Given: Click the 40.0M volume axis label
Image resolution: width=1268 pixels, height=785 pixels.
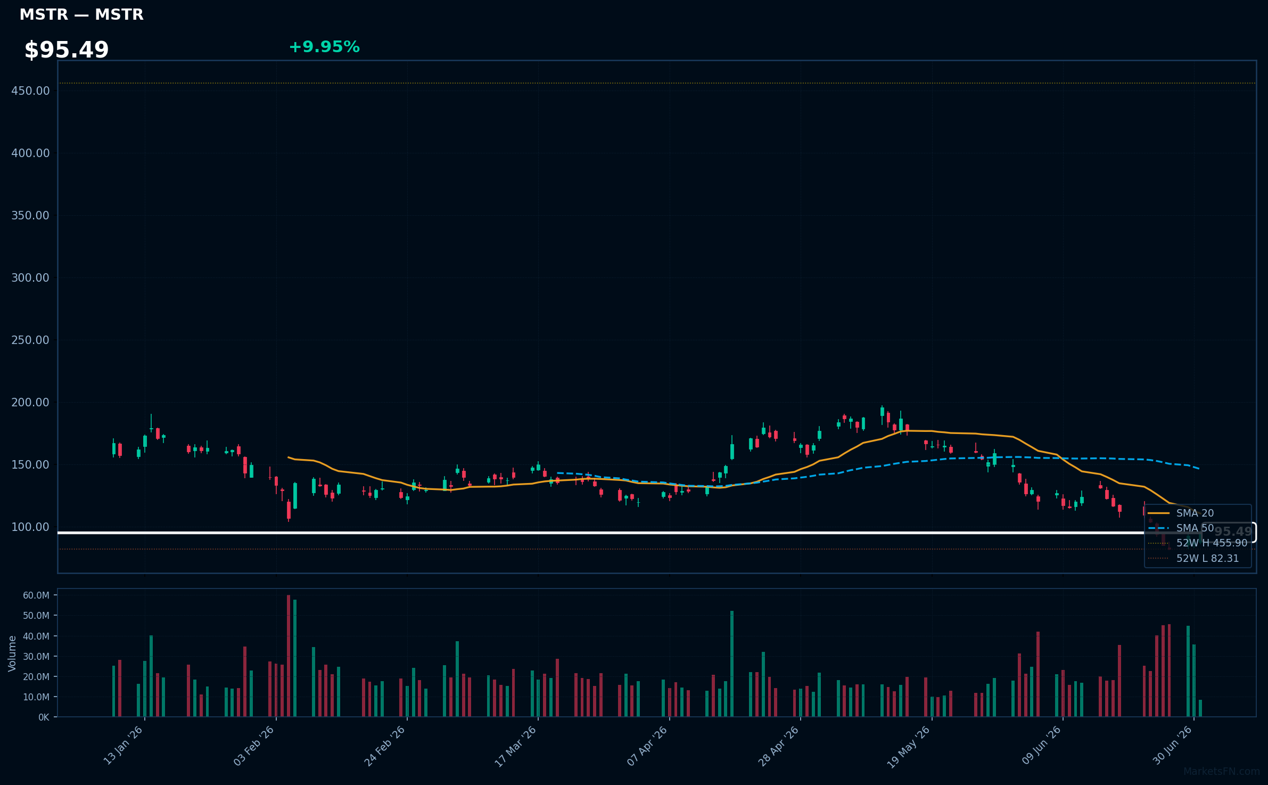Looking at the screenshot, I should pos(36,636).
